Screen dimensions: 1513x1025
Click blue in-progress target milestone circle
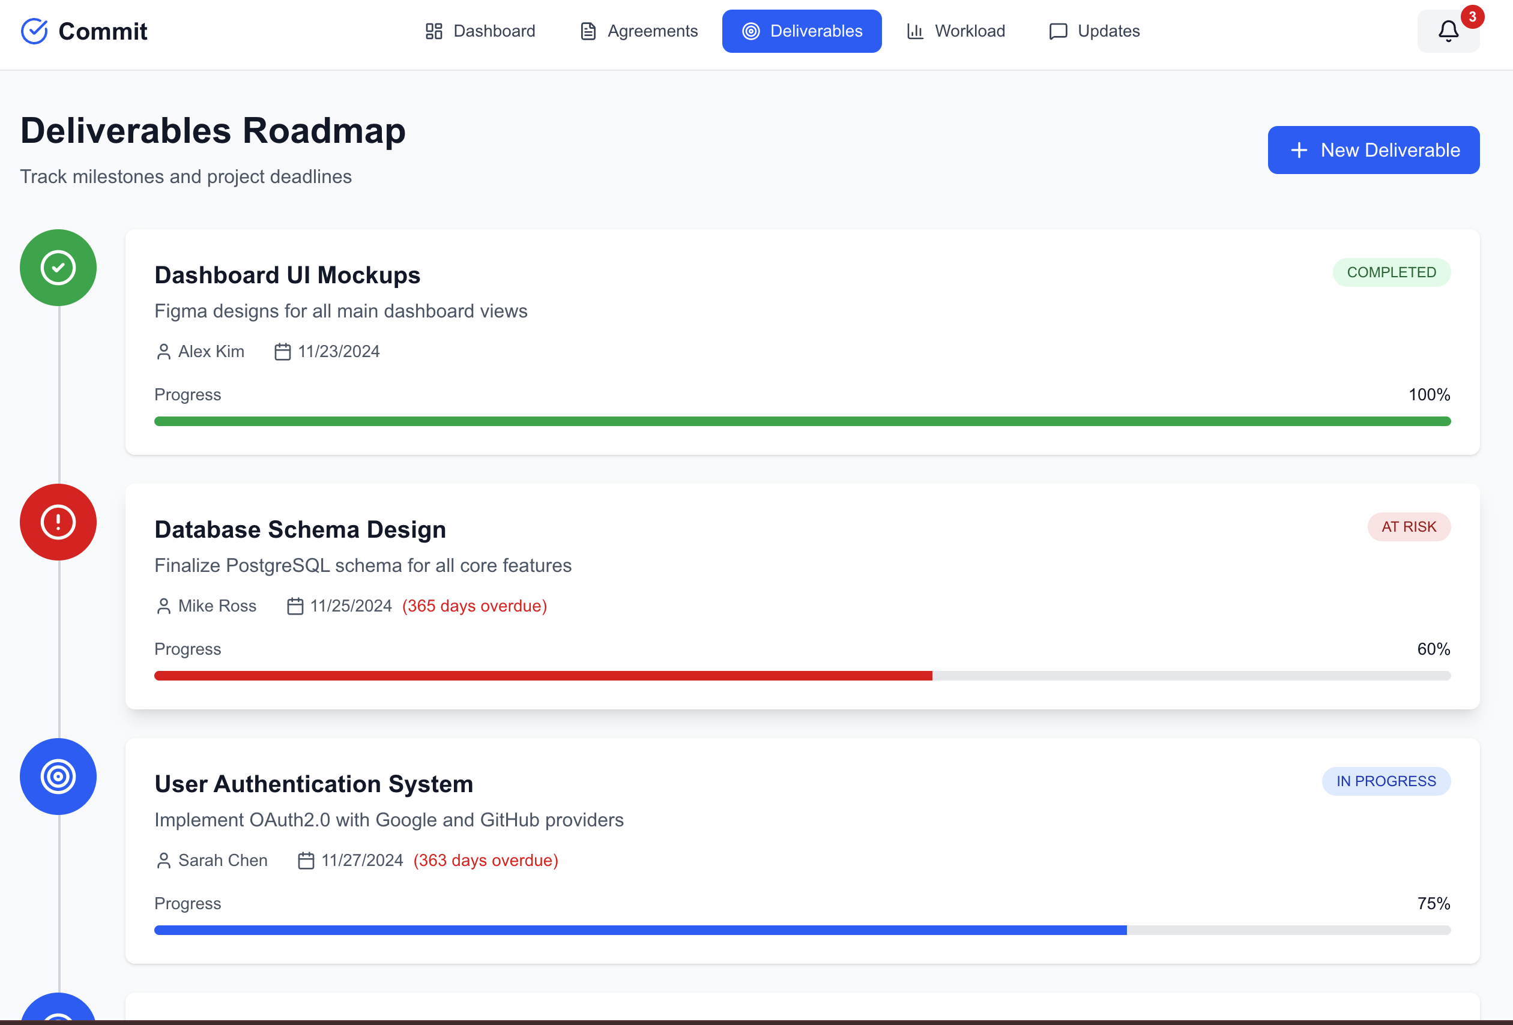pos(58,777)
